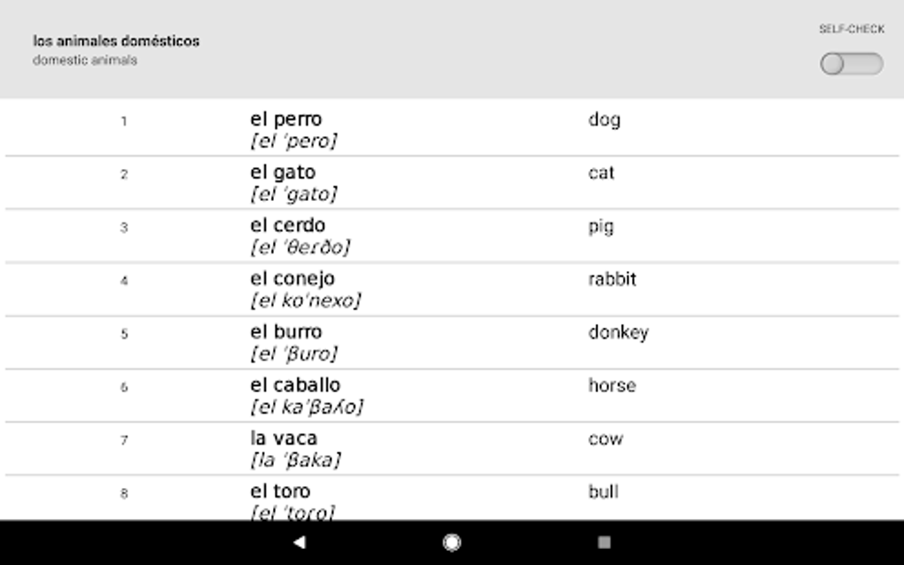This screenshot has height=565, width=904.
Task: Toggle the Self-Check switch
Action: (851, 64)
